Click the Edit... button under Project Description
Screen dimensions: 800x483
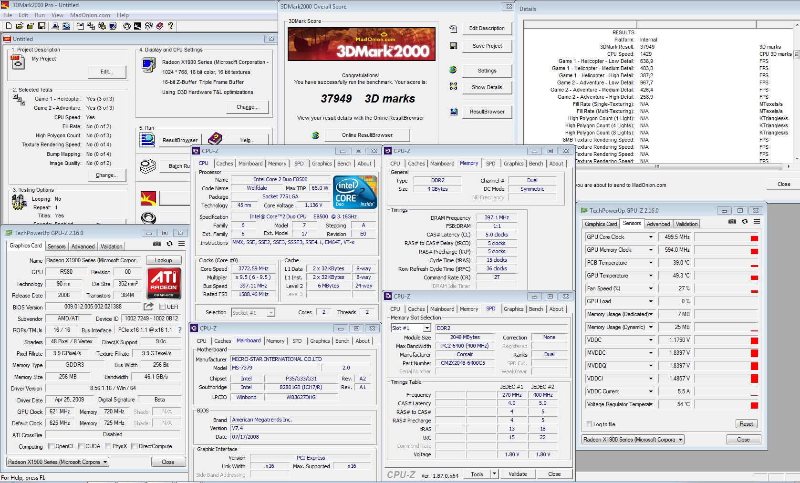pos(107,72)
